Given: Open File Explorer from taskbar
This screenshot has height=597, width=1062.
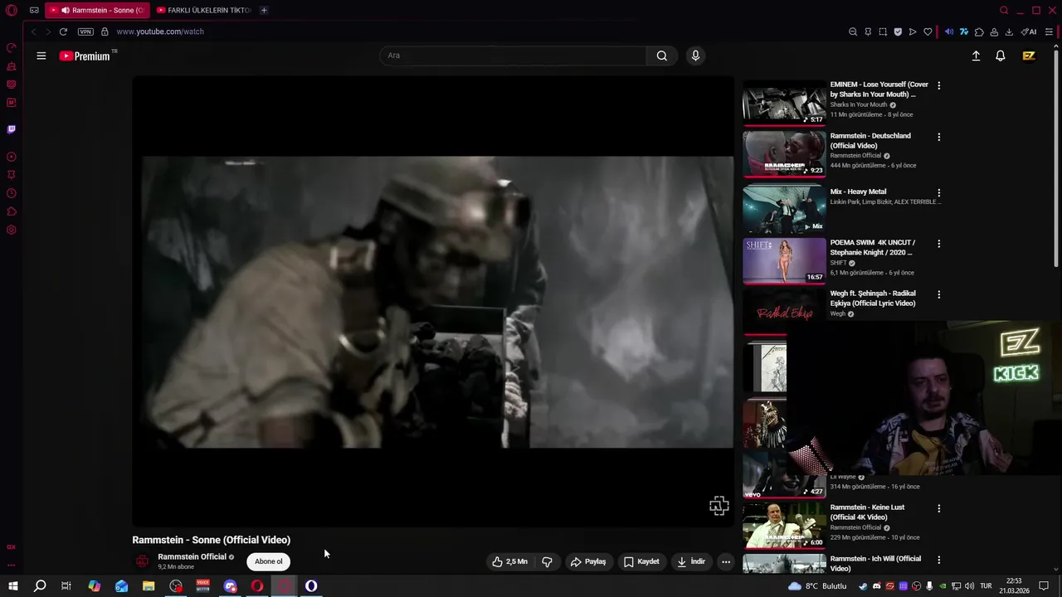Looking at the screenshot, I should [x=149, y=586].
